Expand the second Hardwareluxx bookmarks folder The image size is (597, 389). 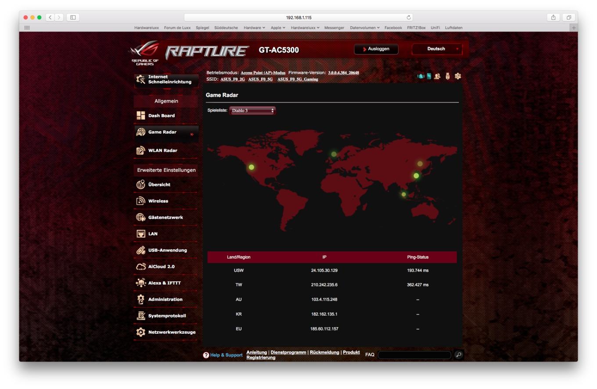point(305,28)
